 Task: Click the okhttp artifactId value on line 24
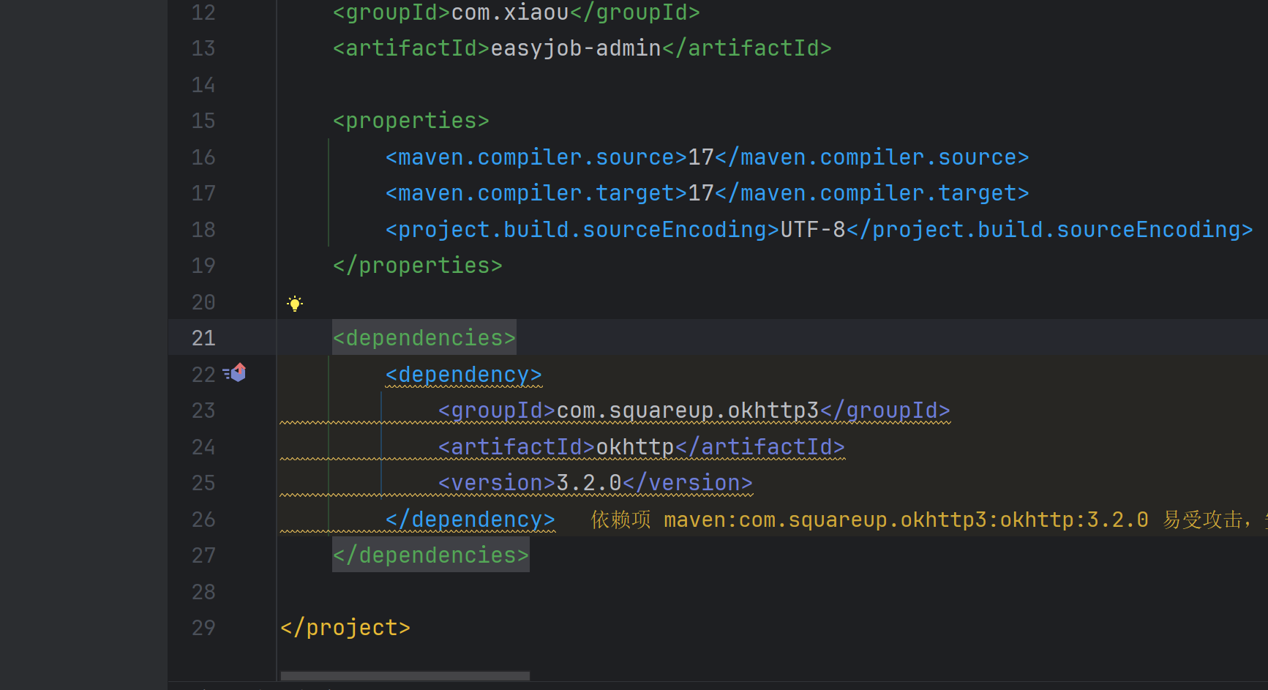coord(634,447)
